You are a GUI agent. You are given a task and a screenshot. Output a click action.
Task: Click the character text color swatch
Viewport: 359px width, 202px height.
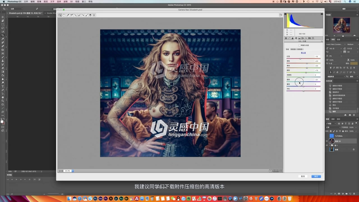point(354,63)
